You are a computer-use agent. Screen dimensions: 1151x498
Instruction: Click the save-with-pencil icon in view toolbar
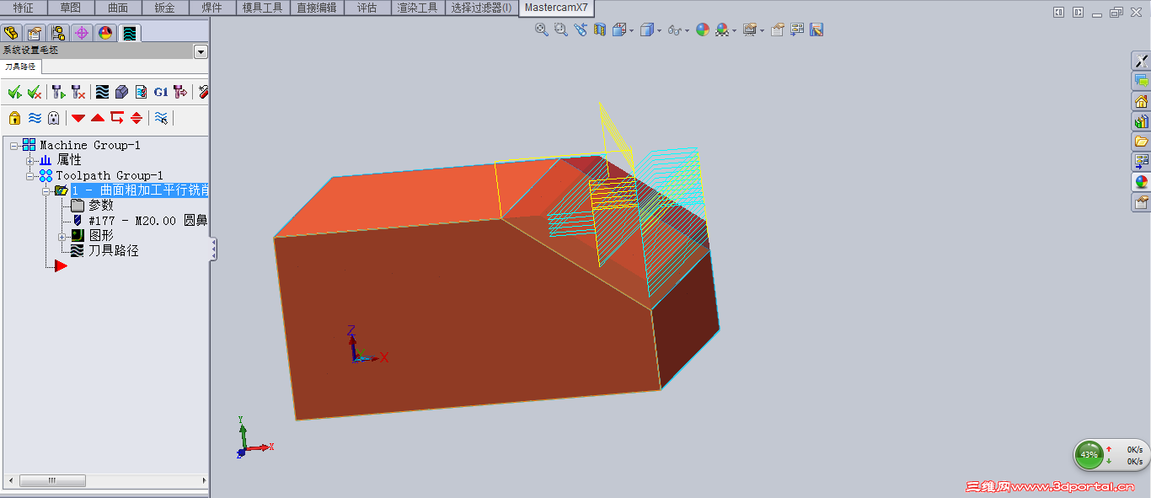816,29
